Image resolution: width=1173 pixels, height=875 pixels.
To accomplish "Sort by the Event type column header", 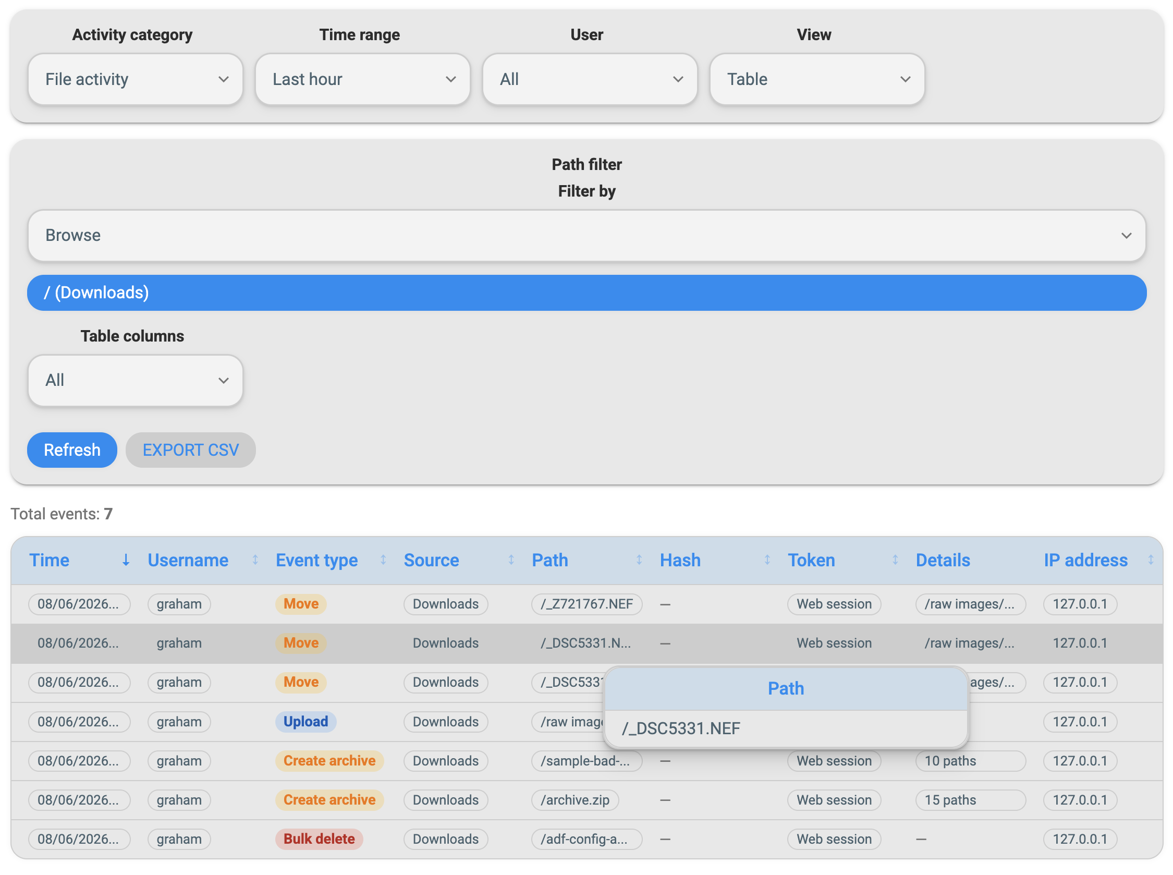I will (x=316, y=560).
